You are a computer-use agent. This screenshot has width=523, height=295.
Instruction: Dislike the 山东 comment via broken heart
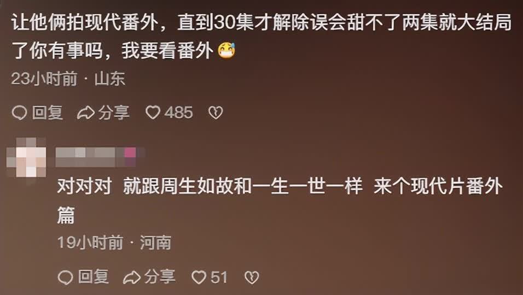point(216,113)
